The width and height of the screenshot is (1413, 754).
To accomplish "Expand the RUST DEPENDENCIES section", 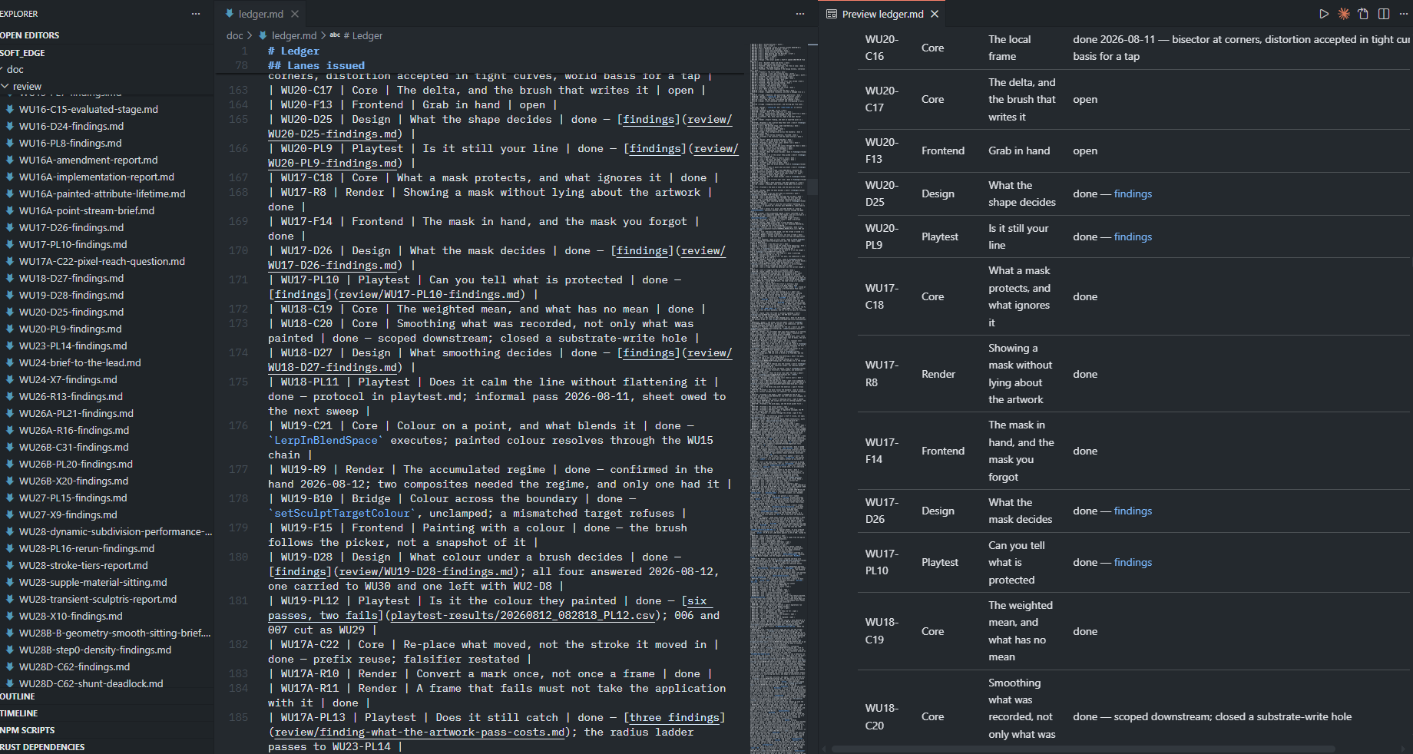I will coord(107,747).
